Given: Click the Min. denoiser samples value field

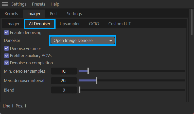Looking at the screenshot, I should tap(64, 71).
